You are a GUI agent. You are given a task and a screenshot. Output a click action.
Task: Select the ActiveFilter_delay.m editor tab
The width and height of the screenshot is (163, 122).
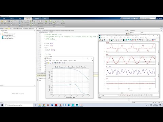pyautogui.click(x=43, y=32)
